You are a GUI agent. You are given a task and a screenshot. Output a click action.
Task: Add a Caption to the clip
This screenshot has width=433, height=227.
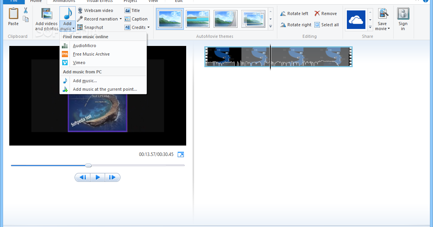[136, 19]
